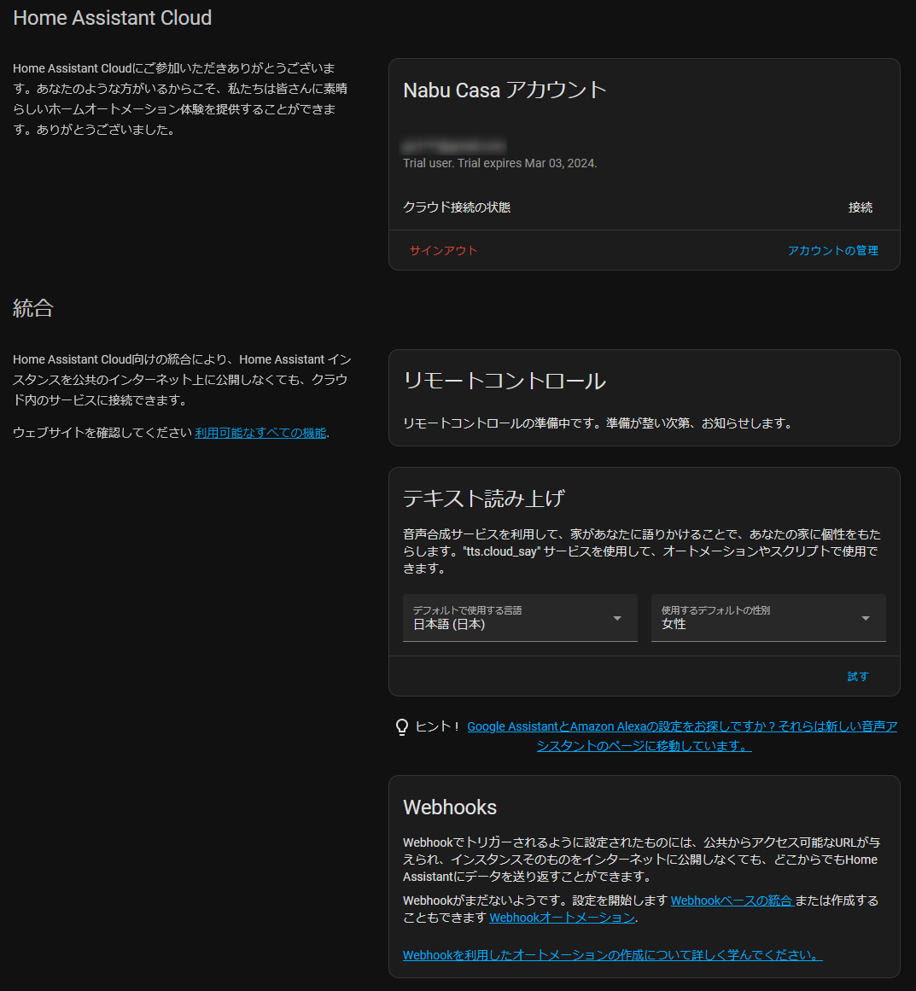Open アカウントの管理 account management link

(832, 250)
